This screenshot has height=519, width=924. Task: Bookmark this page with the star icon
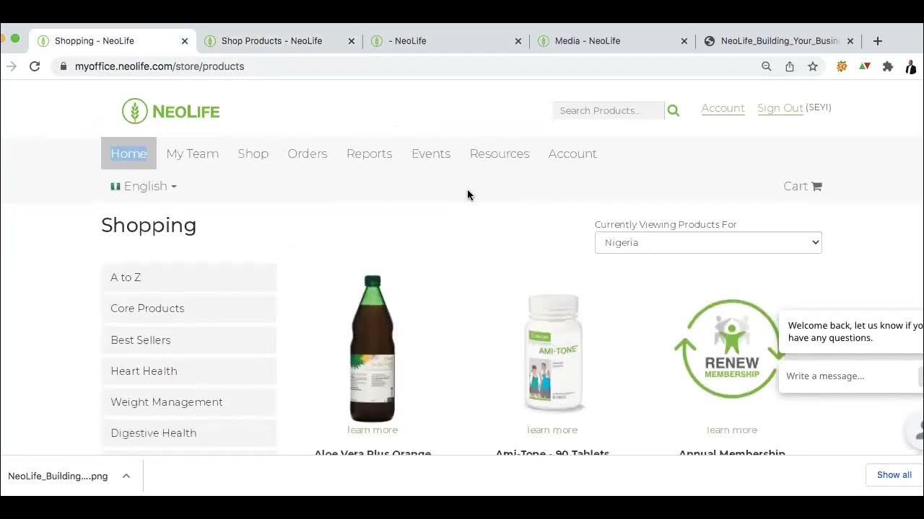(x=813, y=66)
